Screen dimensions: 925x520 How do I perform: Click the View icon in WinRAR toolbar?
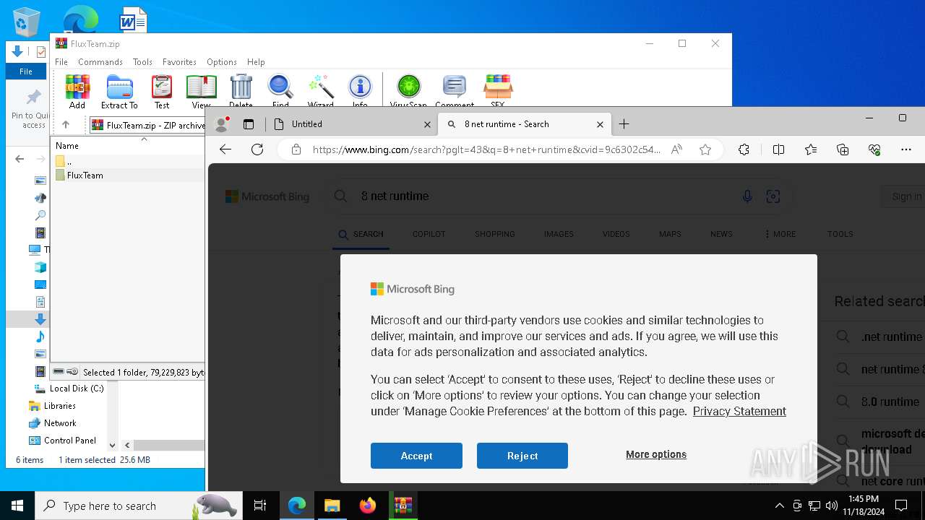[202, 91]
